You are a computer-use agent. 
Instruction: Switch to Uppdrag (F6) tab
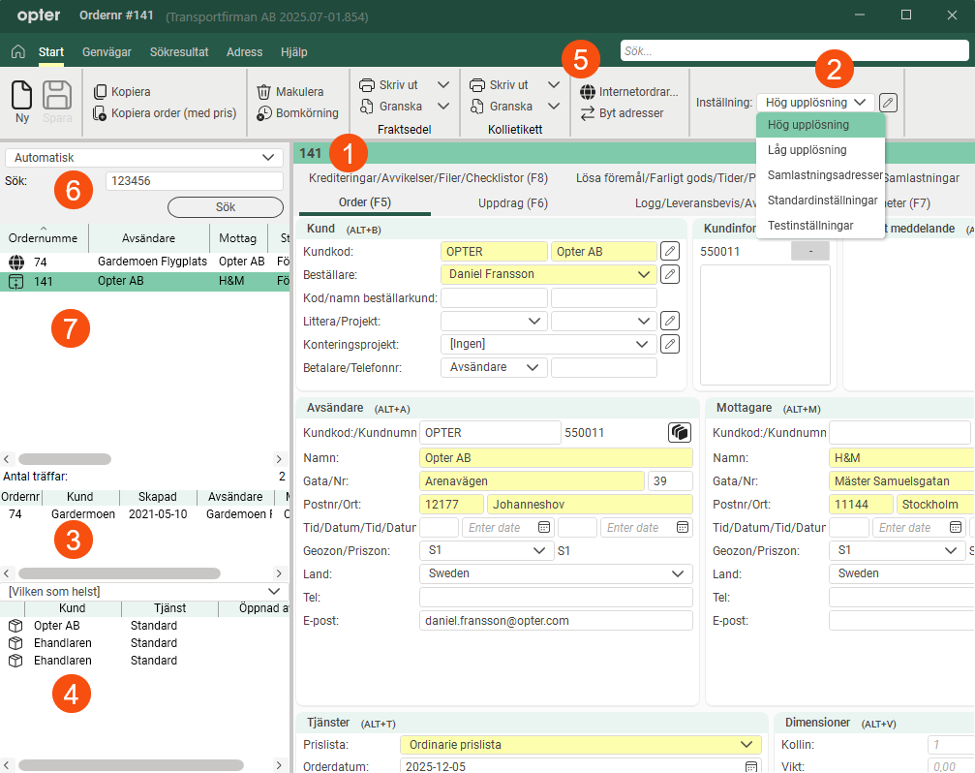[x=512, y=203]
